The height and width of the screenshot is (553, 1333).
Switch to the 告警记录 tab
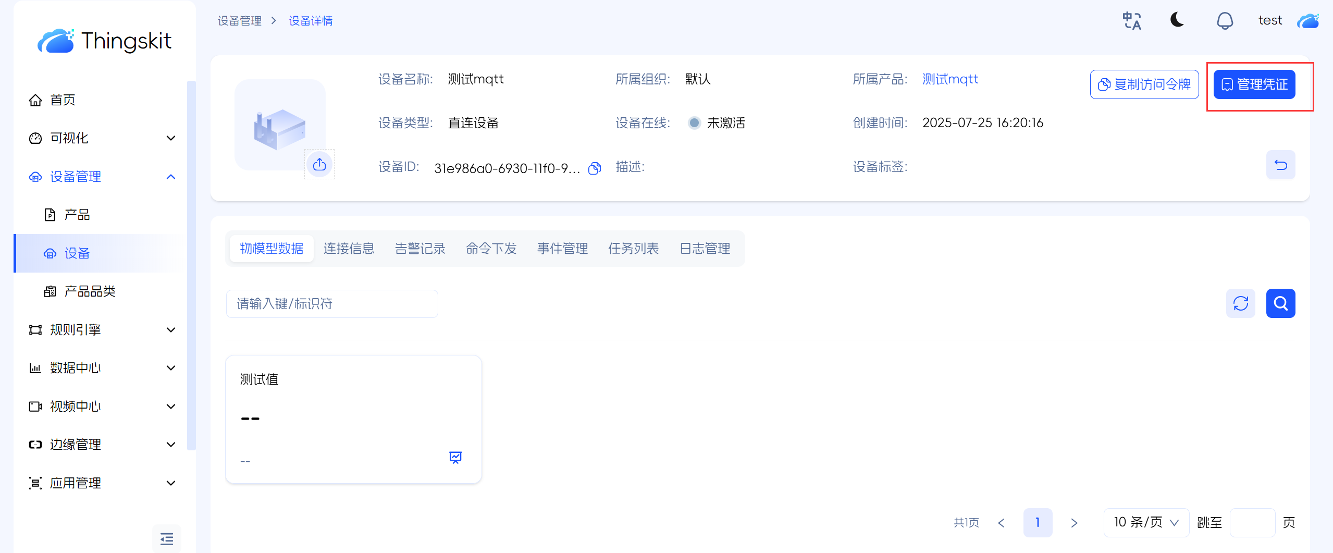[x=420, y=249]
